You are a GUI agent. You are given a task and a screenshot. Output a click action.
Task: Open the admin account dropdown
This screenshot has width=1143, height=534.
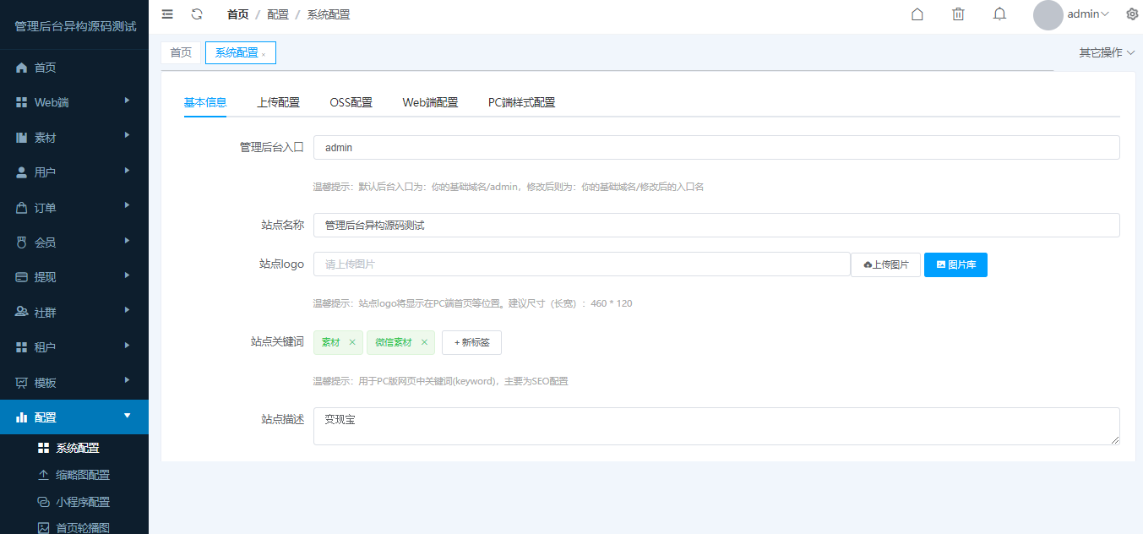tap(1084, 14)
